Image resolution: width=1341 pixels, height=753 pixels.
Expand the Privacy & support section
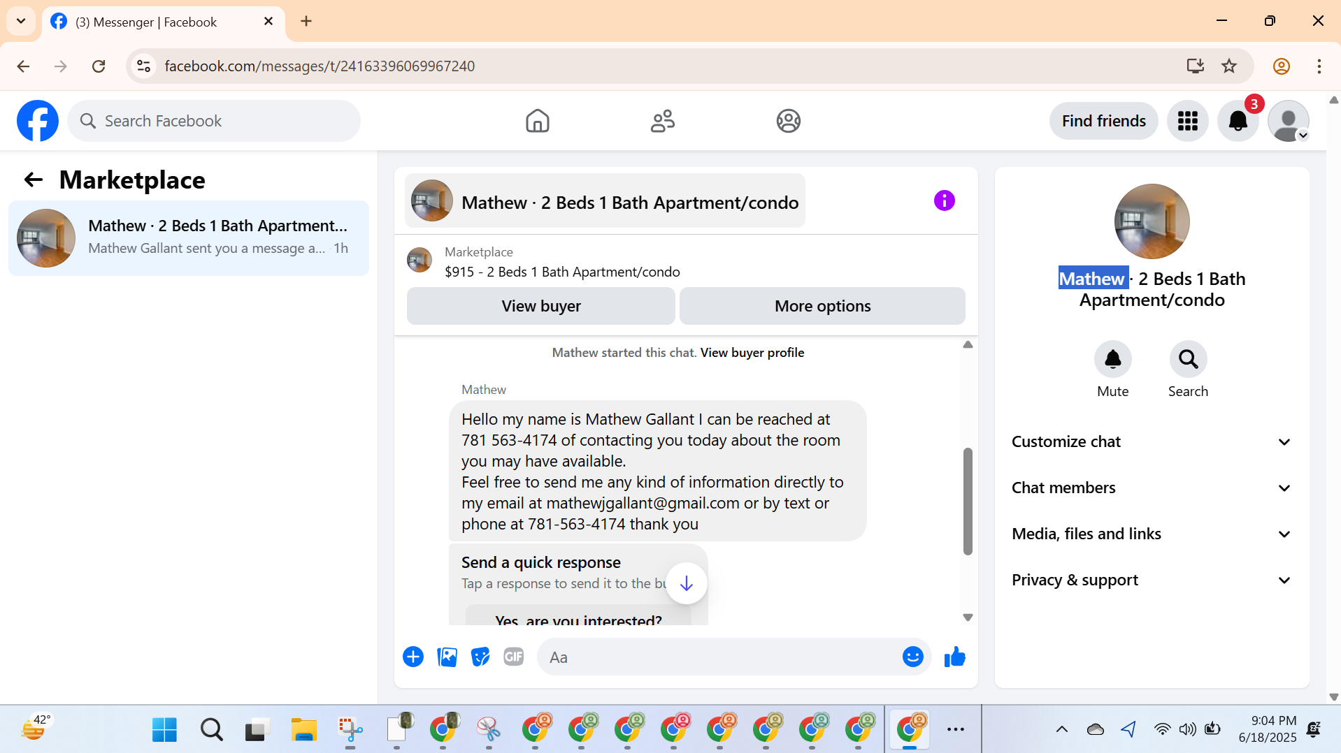click(x=1152, y=580)
